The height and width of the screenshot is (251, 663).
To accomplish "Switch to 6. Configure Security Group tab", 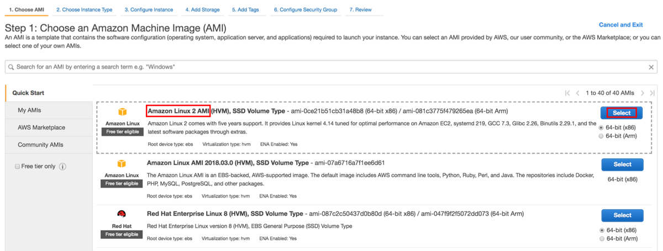I will [x=307, y=10].
